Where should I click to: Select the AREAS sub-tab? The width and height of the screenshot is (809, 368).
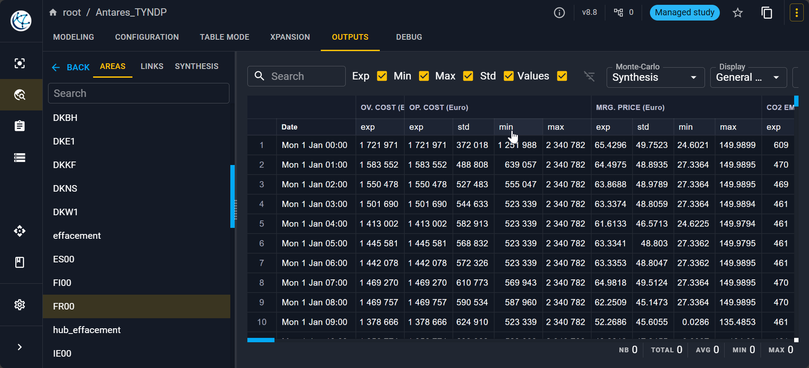click(x=113, y=66)
